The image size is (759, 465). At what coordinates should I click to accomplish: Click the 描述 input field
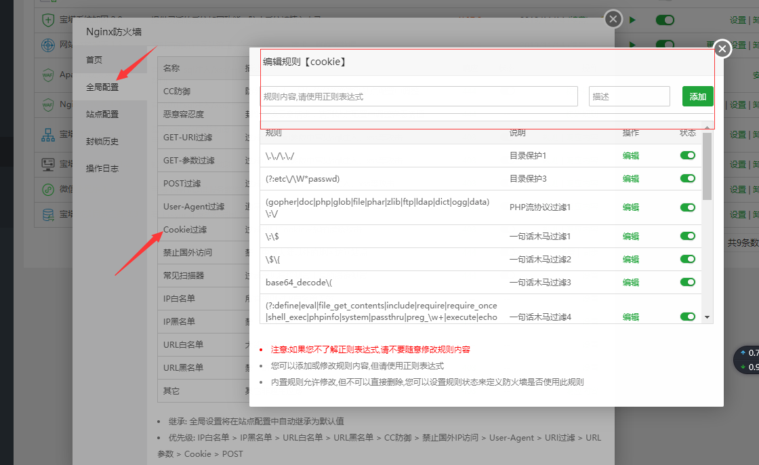(630, 96)
